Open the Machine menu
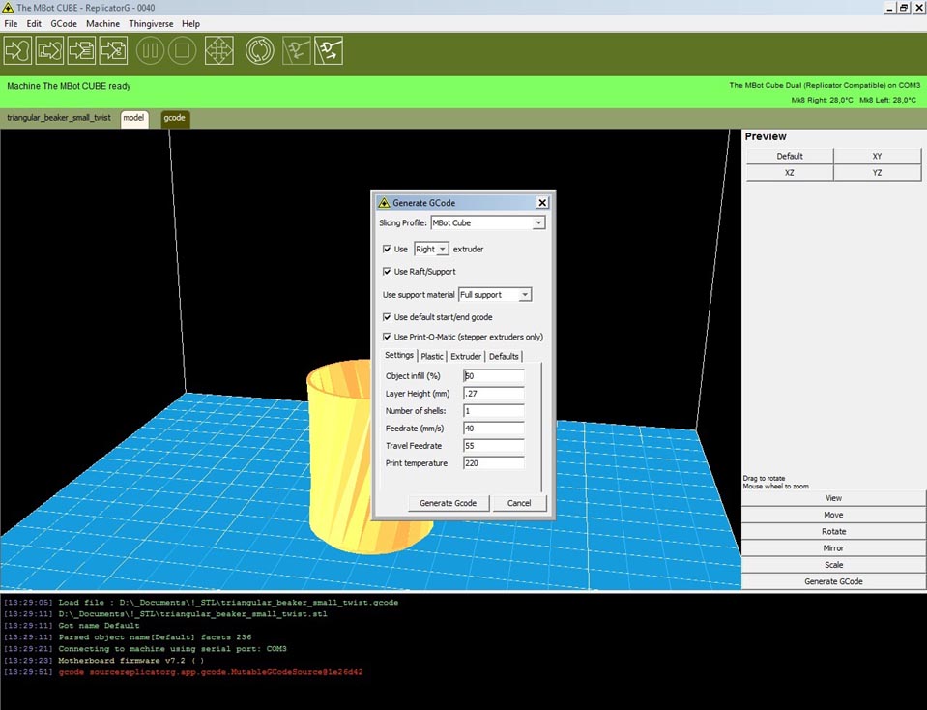Screen dimensions: 927x710 click(x=102, y=23)
